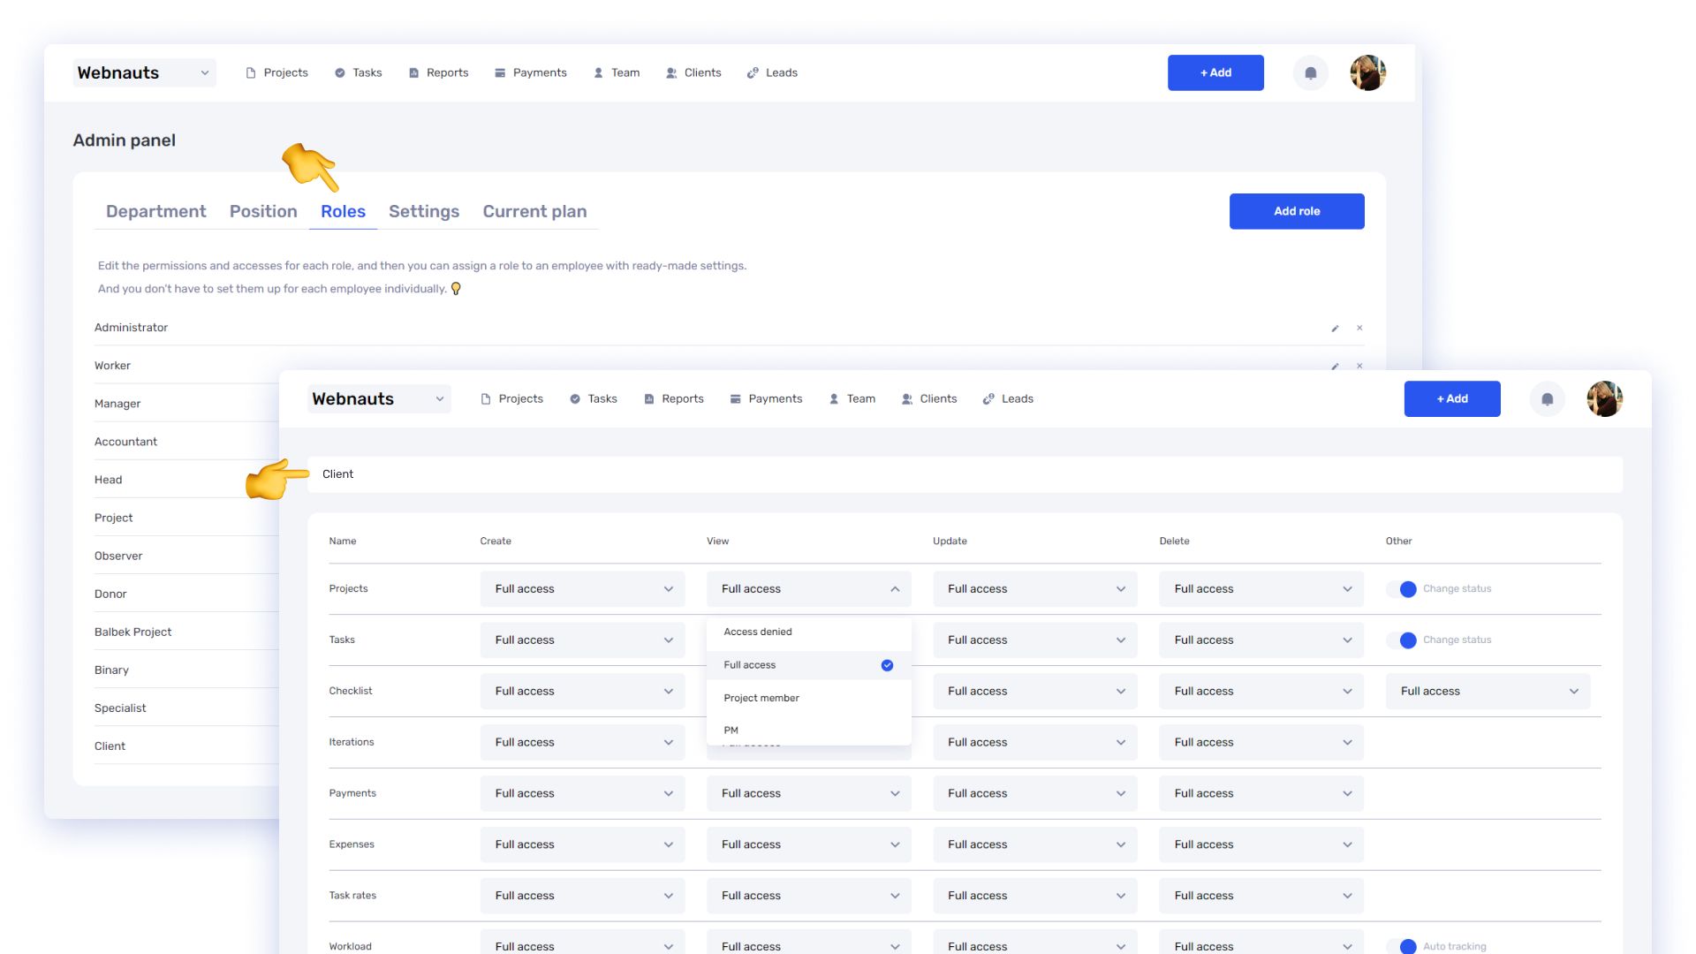Click Clients icon in back window navbar

pyautogui.click(x=671, y=73)
